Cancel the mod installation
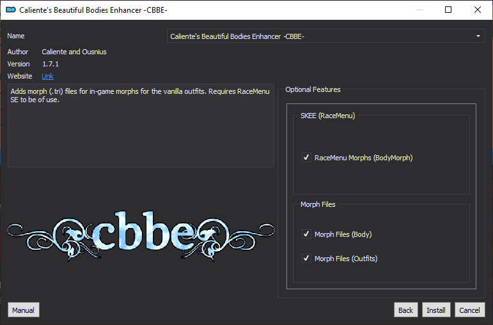Image resolution: width=493 pixels, height=325 pixels. 470,310
